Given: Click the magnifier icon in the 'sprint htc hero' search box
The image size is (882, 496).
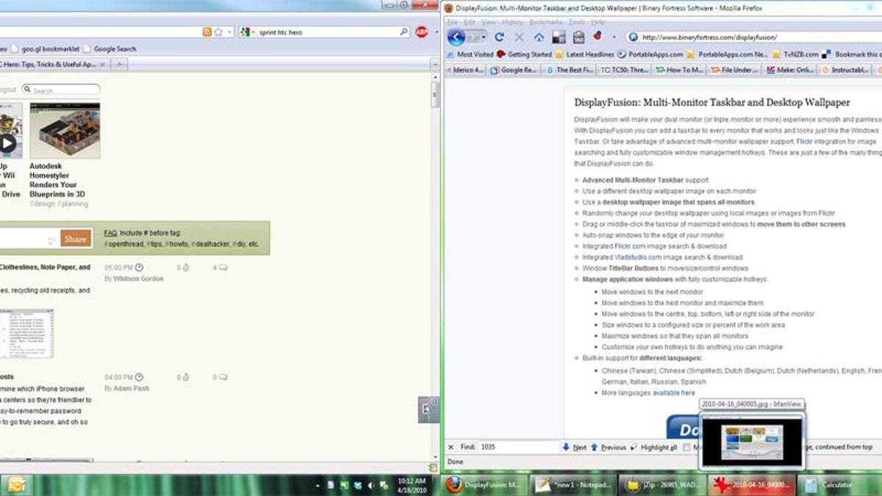Looking at the screenshot, I should (x=404, y=32).
